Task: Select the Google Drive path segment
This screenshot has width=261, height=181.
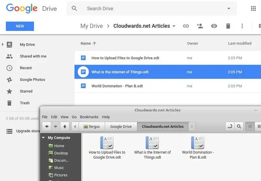Action: pyautogui.click(x=121, y=126)
